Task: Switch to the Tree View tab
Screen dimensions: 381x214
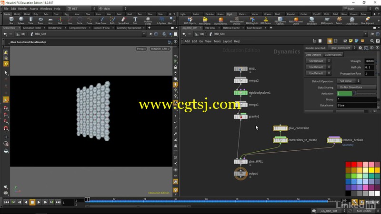Action: (210, 28)
